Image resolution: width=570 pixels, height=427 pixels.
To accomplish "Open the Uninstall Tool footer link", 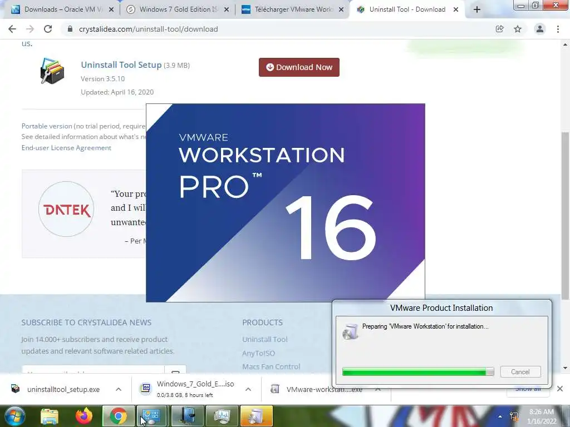I will click(x=265, y=339).
